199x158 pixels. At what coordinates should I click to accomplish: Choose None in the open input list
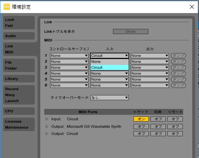pyautogui.click(x=109, y=62)
